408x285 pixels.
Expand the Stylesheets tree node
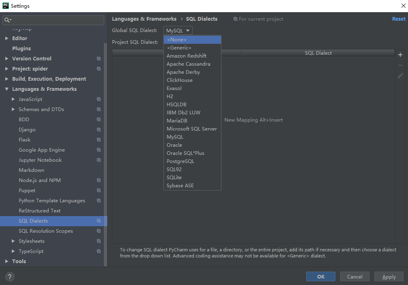click(13, 241)
